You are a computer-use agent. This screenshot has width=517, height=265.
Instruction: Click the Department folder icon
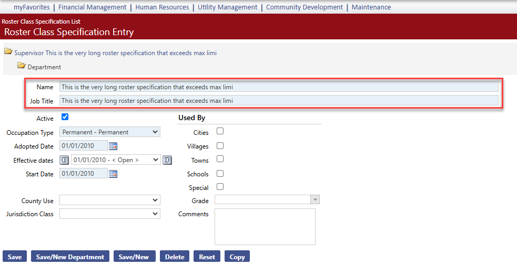coord(22,66)
